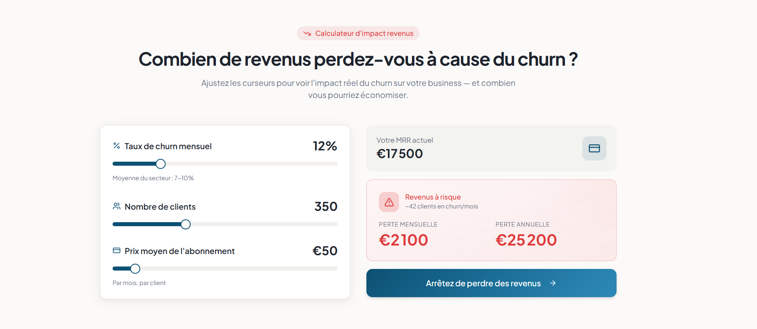Click the warning triangle icon in Revenus à risque panel
Viewport: 757px width, 329px height.
[389, 202]
